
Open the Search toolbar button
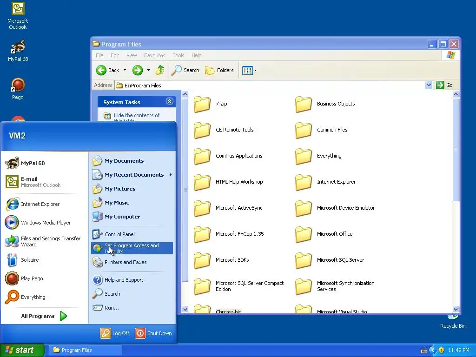185,71
